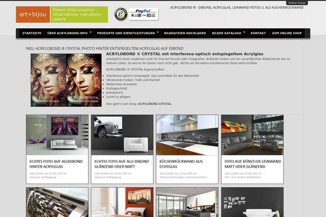This screenshot has width=326, height=217.
Task: Click 'inkl. 3cm dickem Keilrahmen' text
Action: 242,177
